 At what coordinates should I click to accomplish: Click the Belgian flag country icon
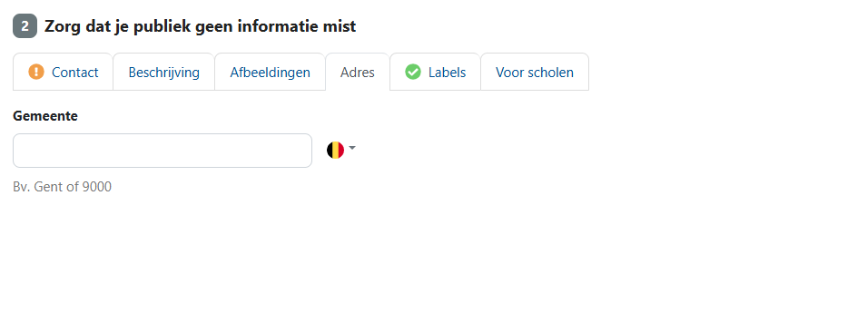(335, 151)
